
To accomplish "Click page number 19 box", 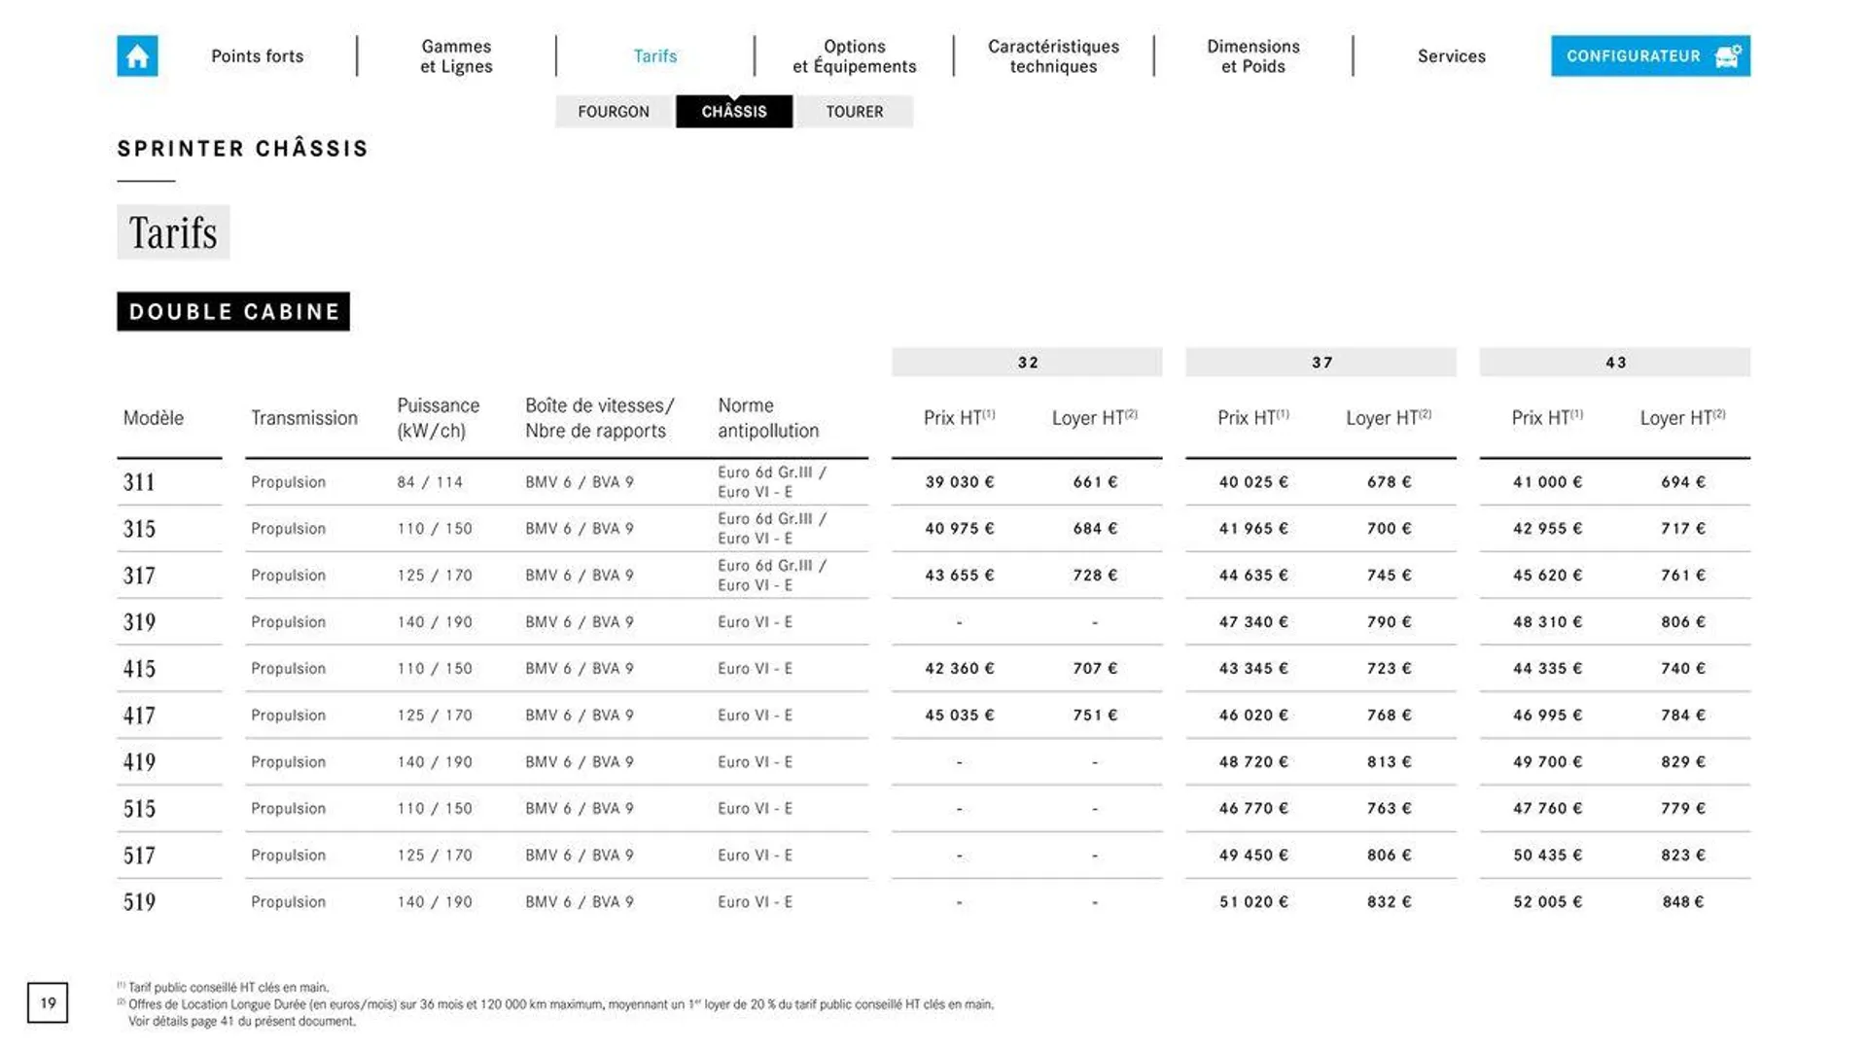I will coord(48,1003).
